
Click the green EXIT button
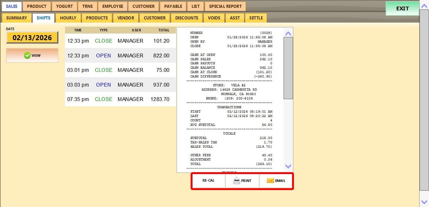tap(402, 9)
